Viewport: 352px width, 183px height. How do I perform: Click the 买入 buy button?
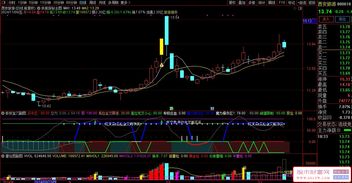point(326,19)
